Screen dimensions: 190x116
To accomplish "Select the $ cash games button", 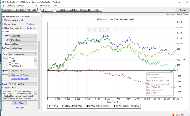I will coord(44,10).
